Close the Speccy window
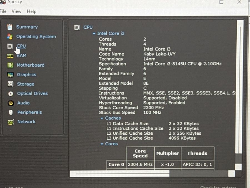The image size is (250, 188). point(239,2)
